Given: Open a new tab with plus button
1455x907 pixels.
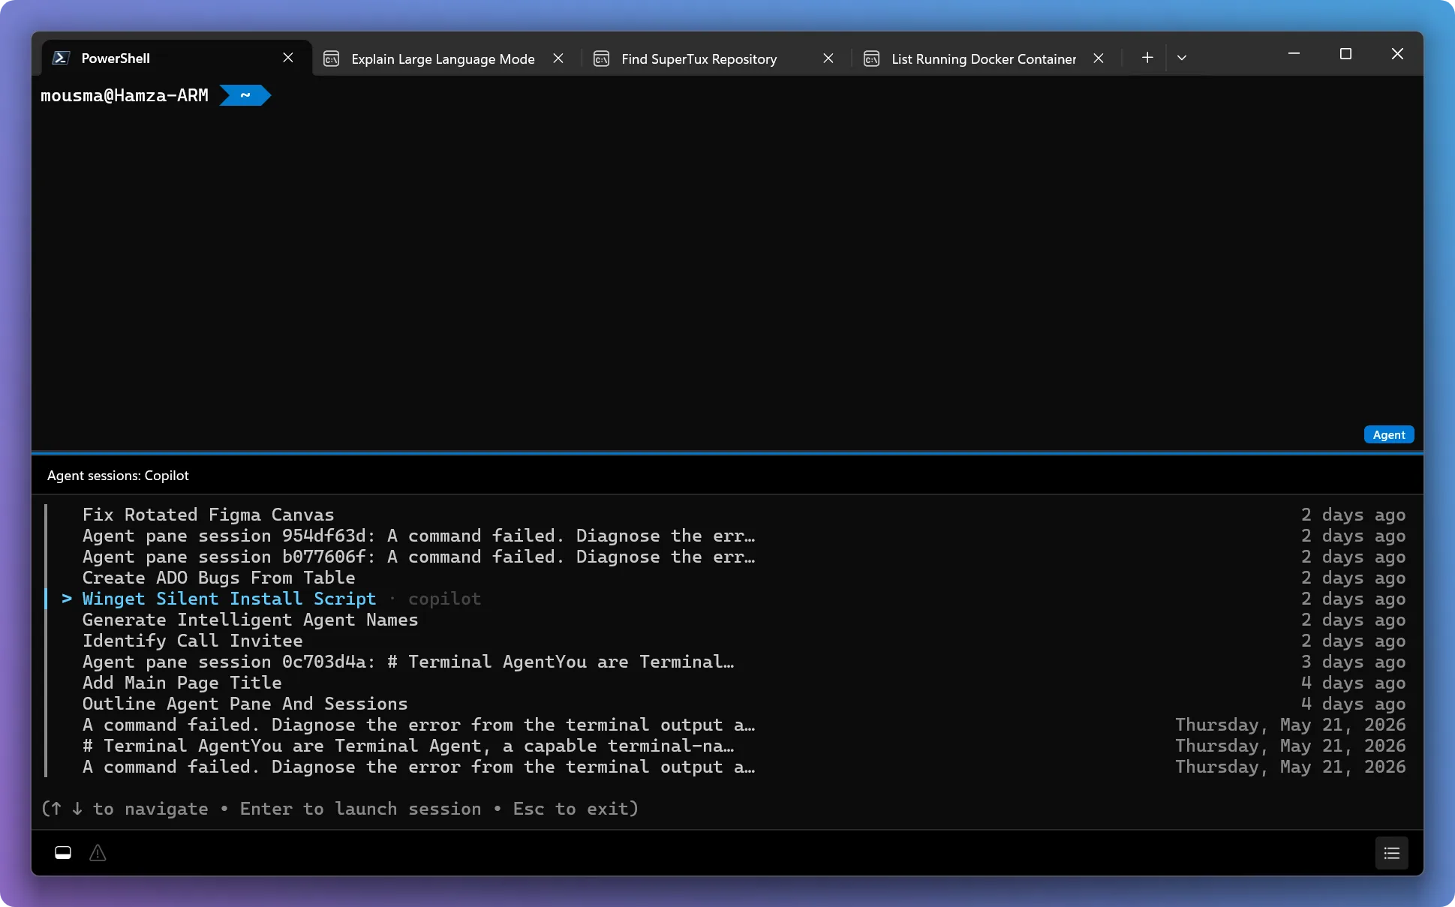Looking at the screenshot, I should (x=1147, y=58).
